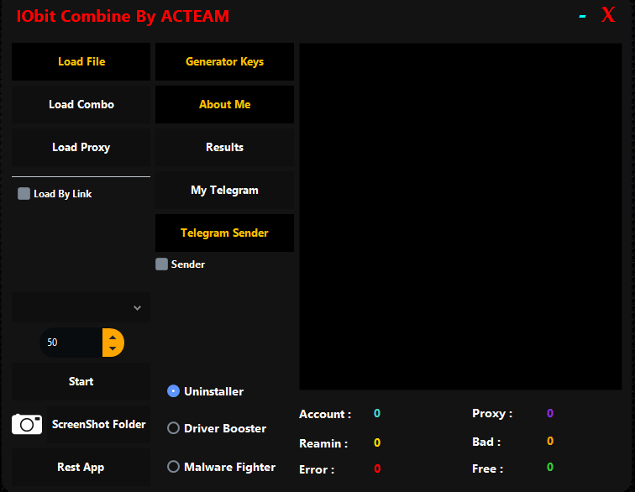Start the checker with Start button
Screen dimensions: 635x492
point(81,381)
